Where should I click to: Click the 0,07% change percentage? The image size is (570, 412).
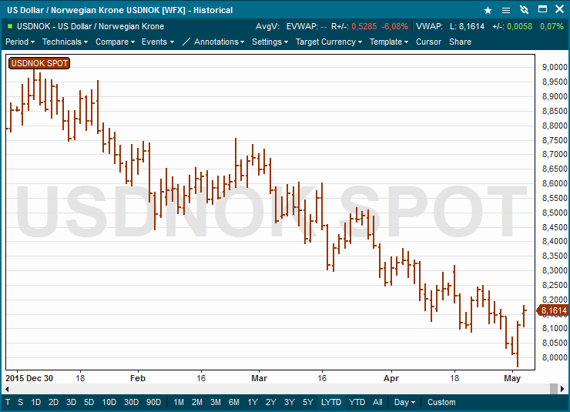click(552, 26)
